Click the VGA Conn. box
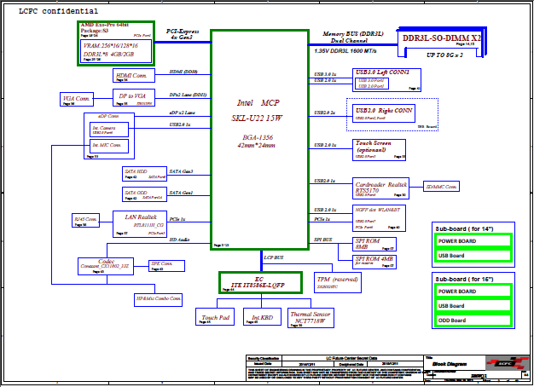 tap(77, 101)
